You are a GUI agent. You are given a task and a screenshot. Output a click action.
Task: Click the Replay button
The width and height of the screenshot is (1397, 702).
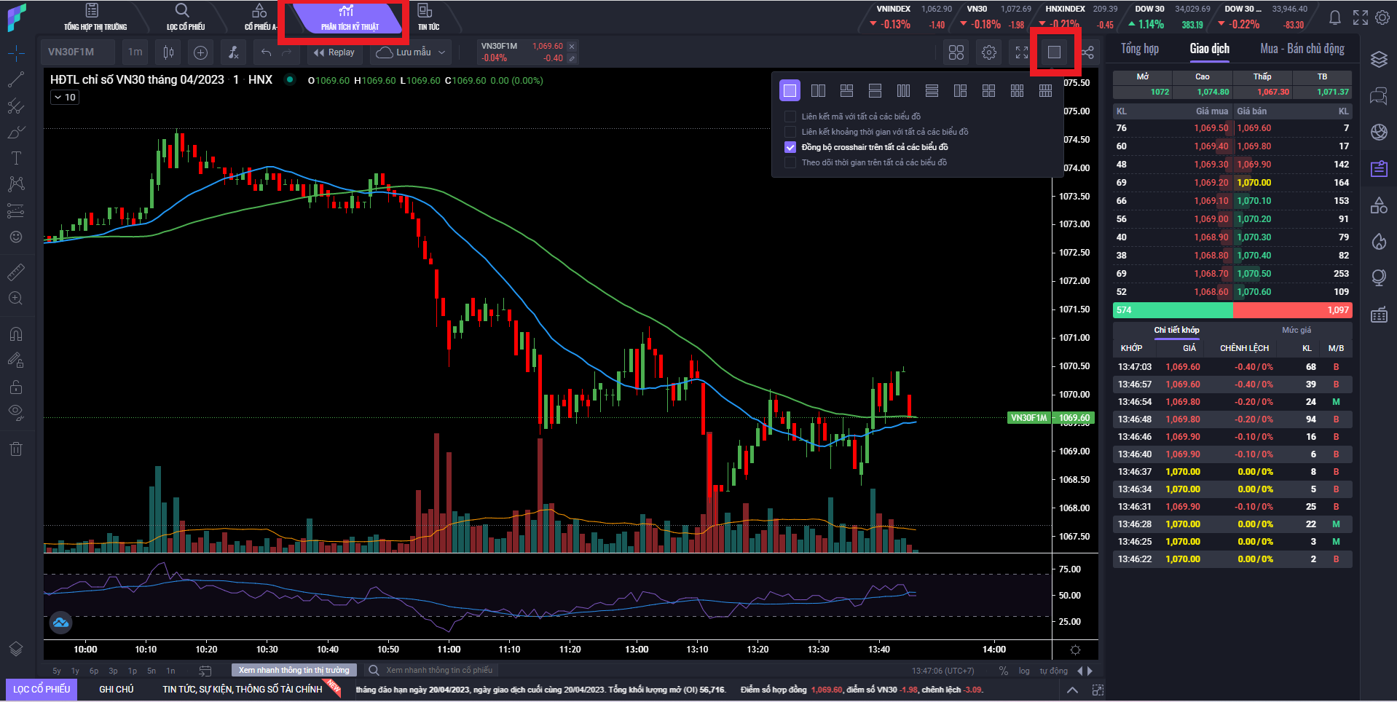point(334,52)
